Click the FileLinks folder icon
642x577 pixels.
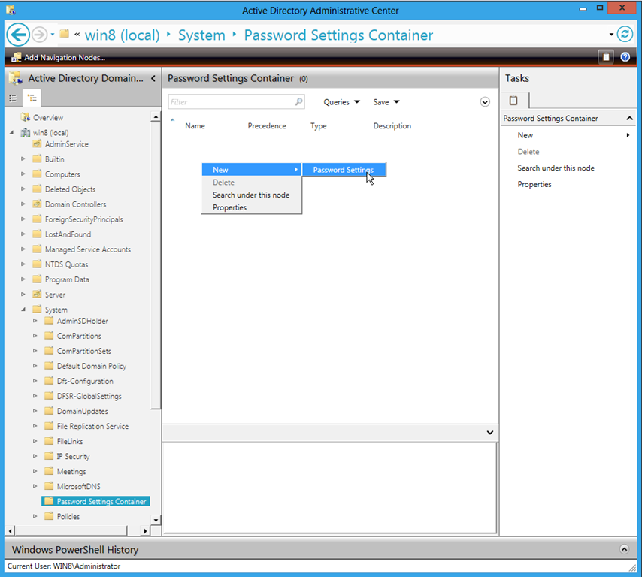point(49,441)
